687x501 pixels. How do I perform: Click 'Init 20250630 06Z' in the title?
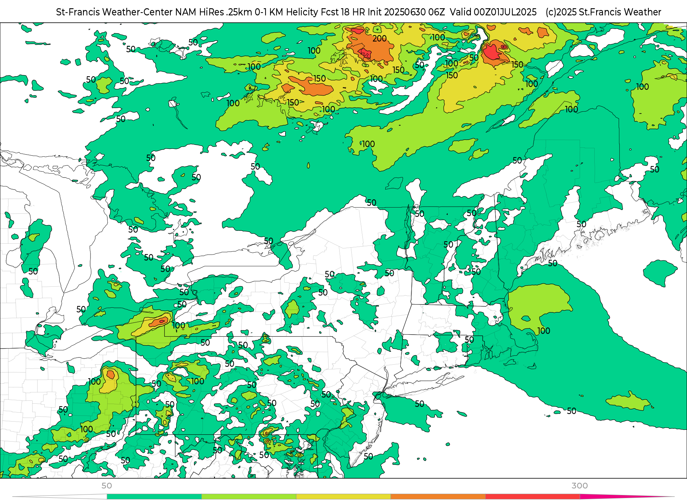pyautogui.click(x=406, y=12)
